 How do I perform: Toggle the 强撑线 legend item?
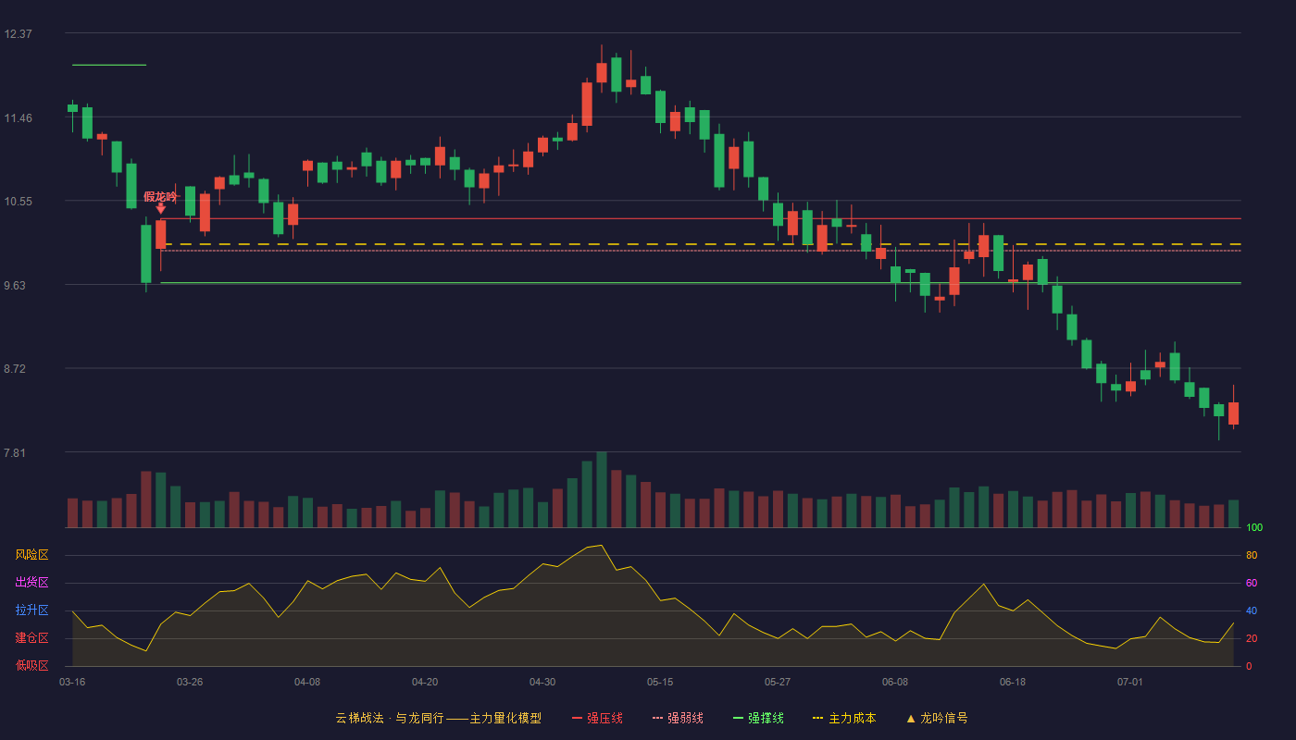pyautogui.click(x=758, y=718)
